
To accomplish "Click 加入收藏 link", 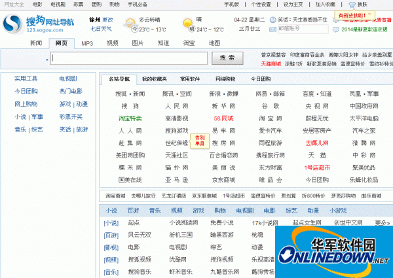I will [x=325, y=5].
